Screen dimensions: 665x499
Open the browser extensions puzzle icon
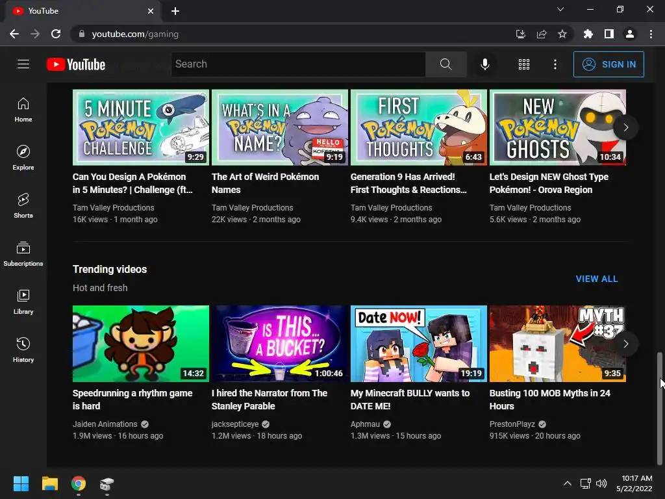pos(588,34)
